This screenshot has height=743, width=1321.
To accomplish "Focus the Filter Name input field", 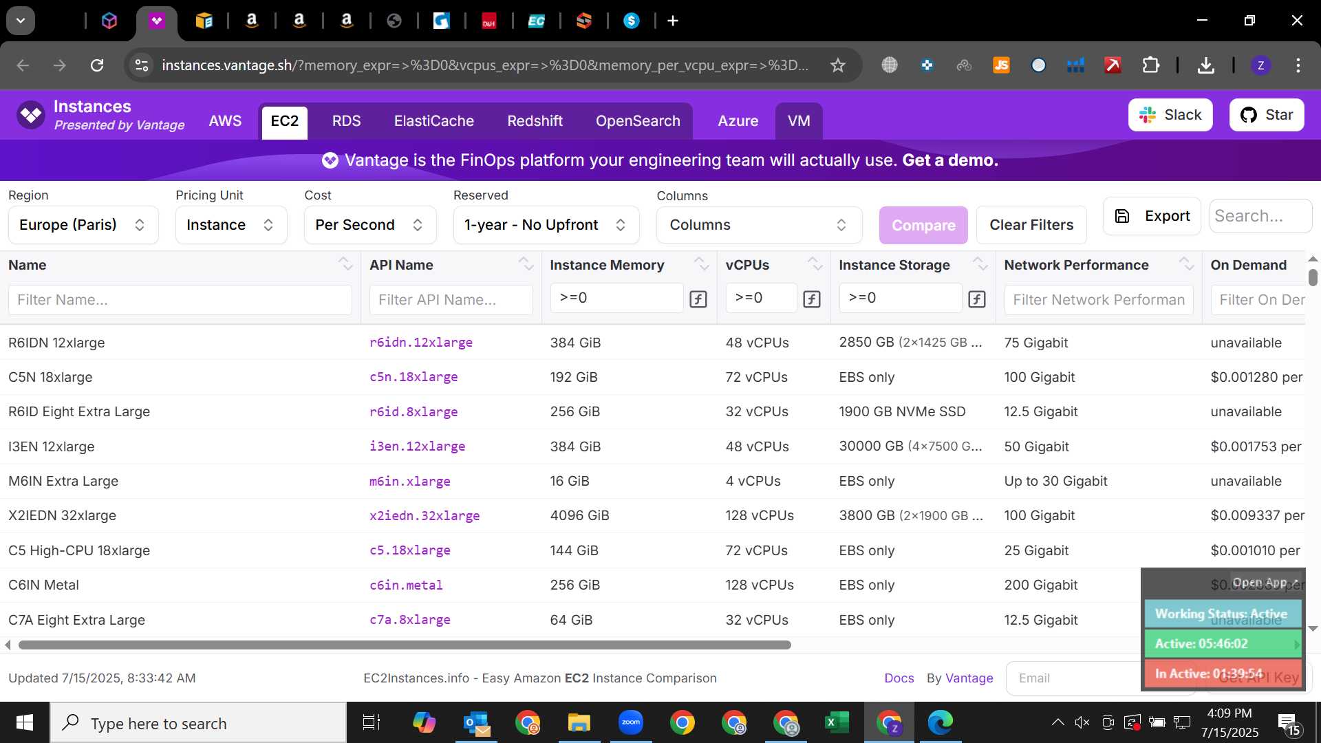I will (180, 300).
